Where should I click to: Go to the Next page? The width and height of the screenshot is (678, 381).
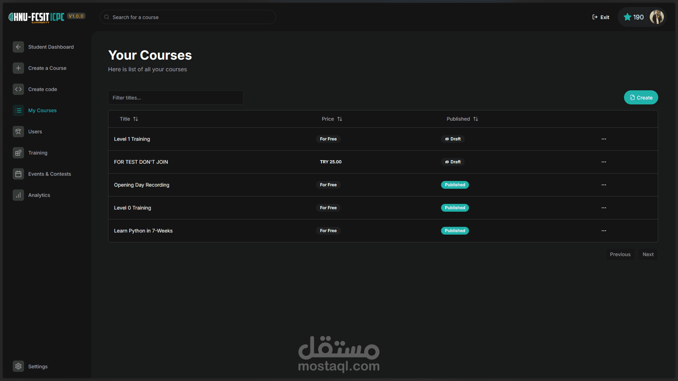click(648, 254)
